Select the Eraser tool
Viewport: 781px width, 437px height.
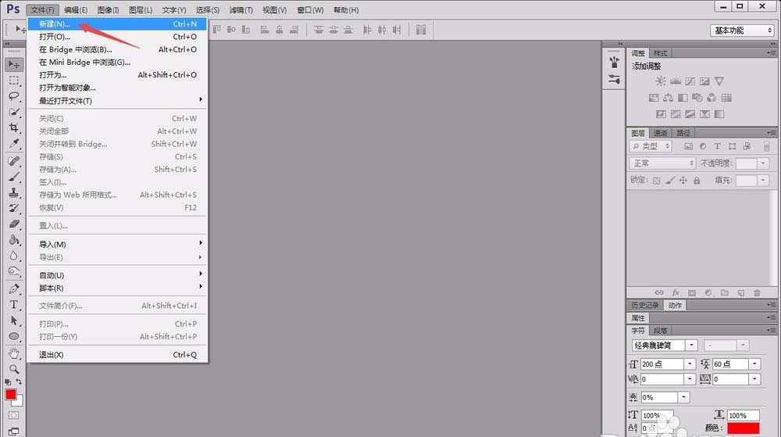point(13,224)
